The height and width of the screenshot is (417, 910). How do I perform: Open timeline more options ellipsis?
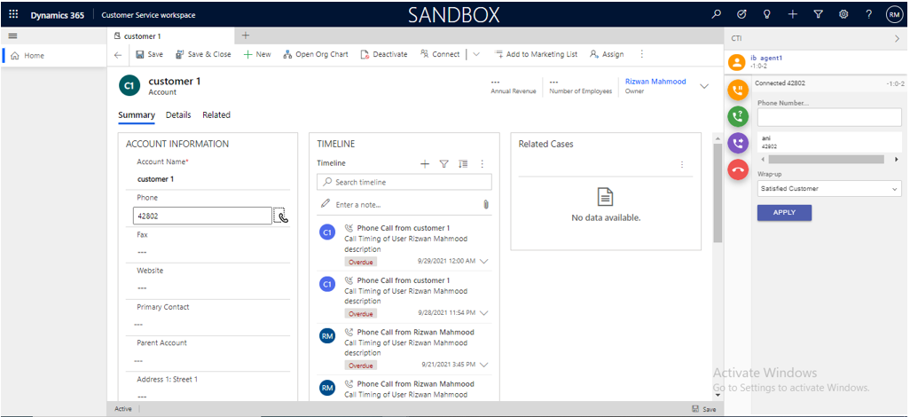[482, 164]
